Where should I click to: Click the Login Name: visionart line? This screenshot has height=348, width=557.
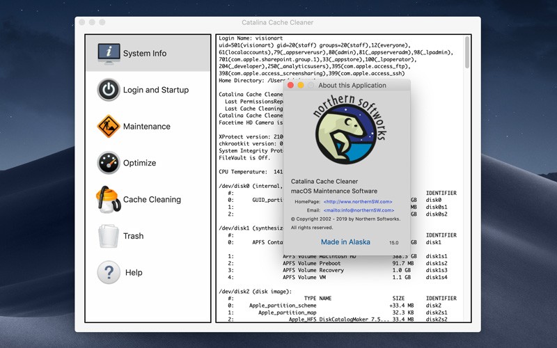coord(251,38)
